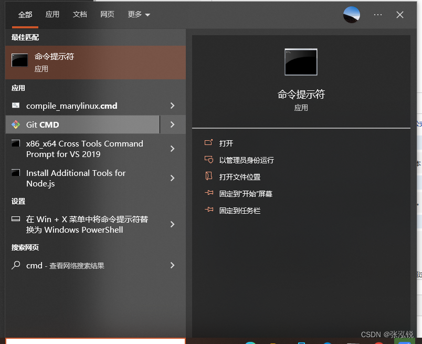
Task: Click the search input box at bottom
Action: (96, 341)
